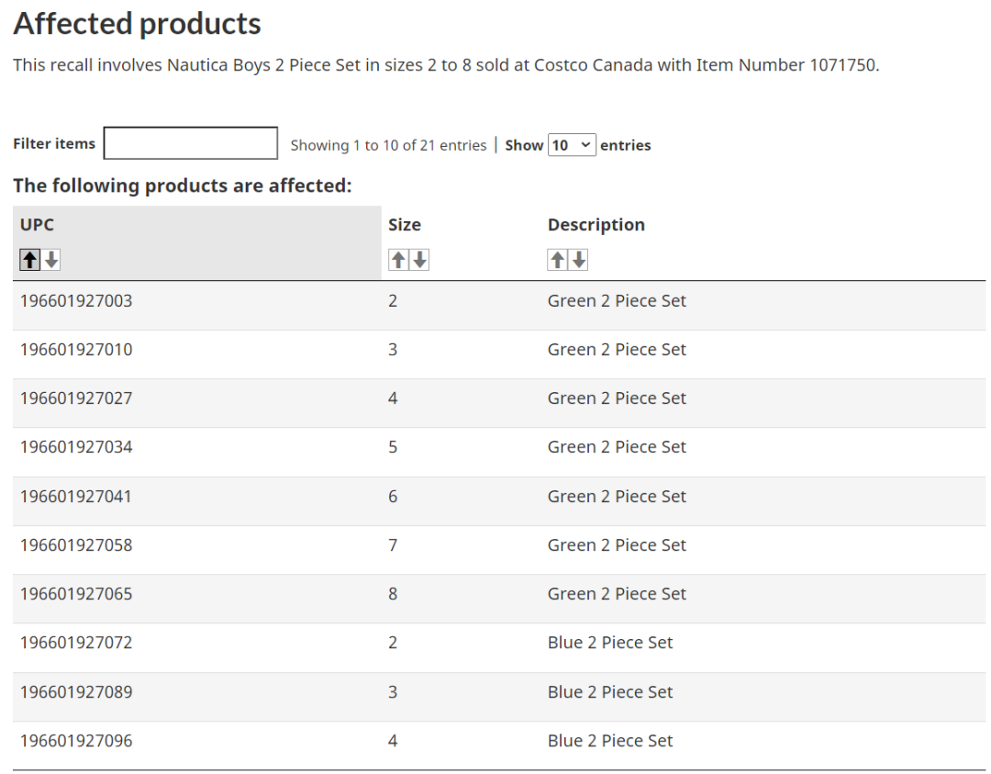Image resolution: width=991 pixels, height=774 pixels.
Task: Click the Description column header
Action: click(x=596, y=225)
